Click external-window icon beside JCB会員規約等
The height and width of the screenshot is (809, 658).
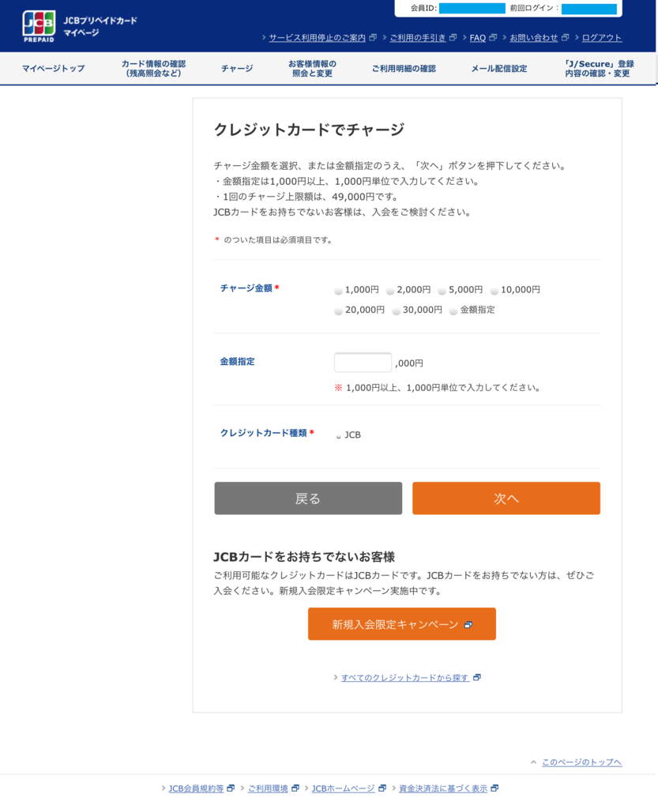[231, 788]
